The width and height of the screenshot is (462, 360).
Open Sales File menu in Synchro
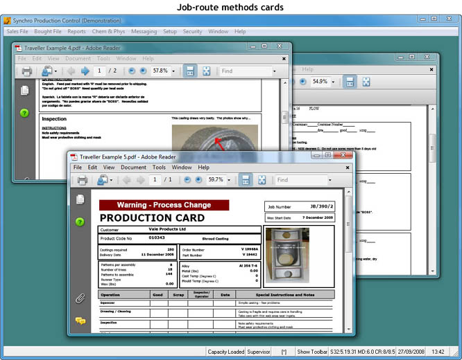pyautogui.click(x=17, y=31)
